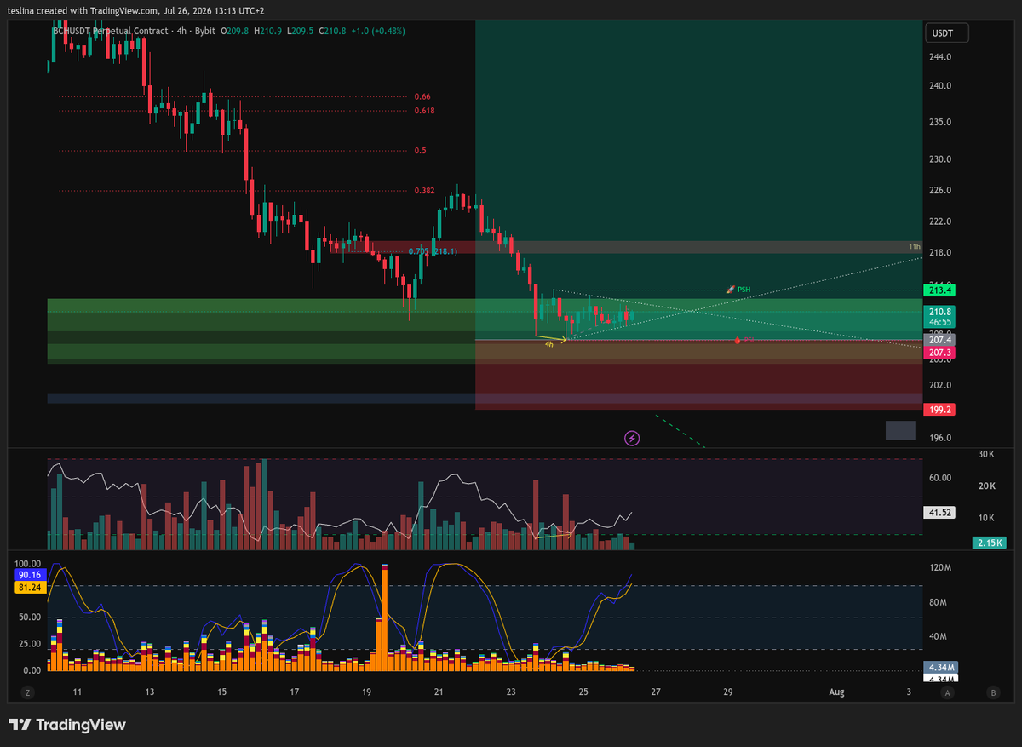Click the 0.618 Fibonacci level label
1022x747 pixels.
(x=424, y=111)
